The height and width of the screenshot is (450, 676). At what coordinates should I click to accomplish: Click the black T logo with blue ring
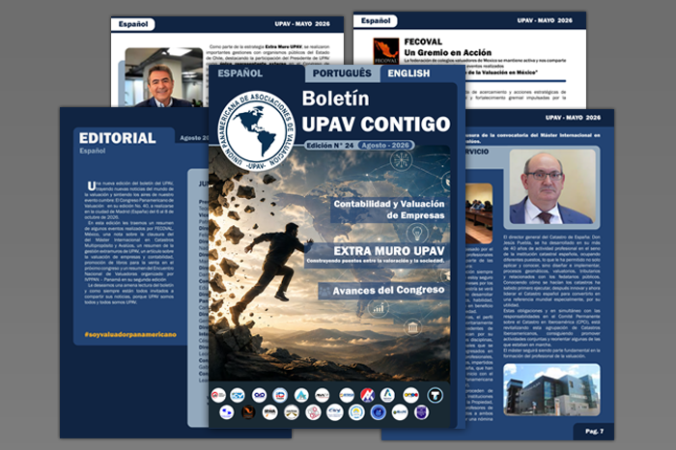point(435,395)
